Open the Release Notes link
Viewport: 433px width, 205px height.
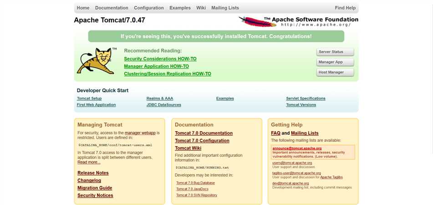pos(93,173)
